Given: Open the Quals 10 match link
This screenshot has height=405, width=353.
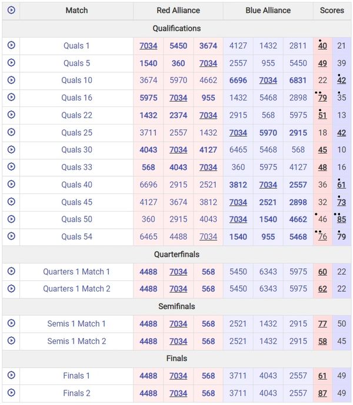Looking at the screenshot, I should coord(76,81).
